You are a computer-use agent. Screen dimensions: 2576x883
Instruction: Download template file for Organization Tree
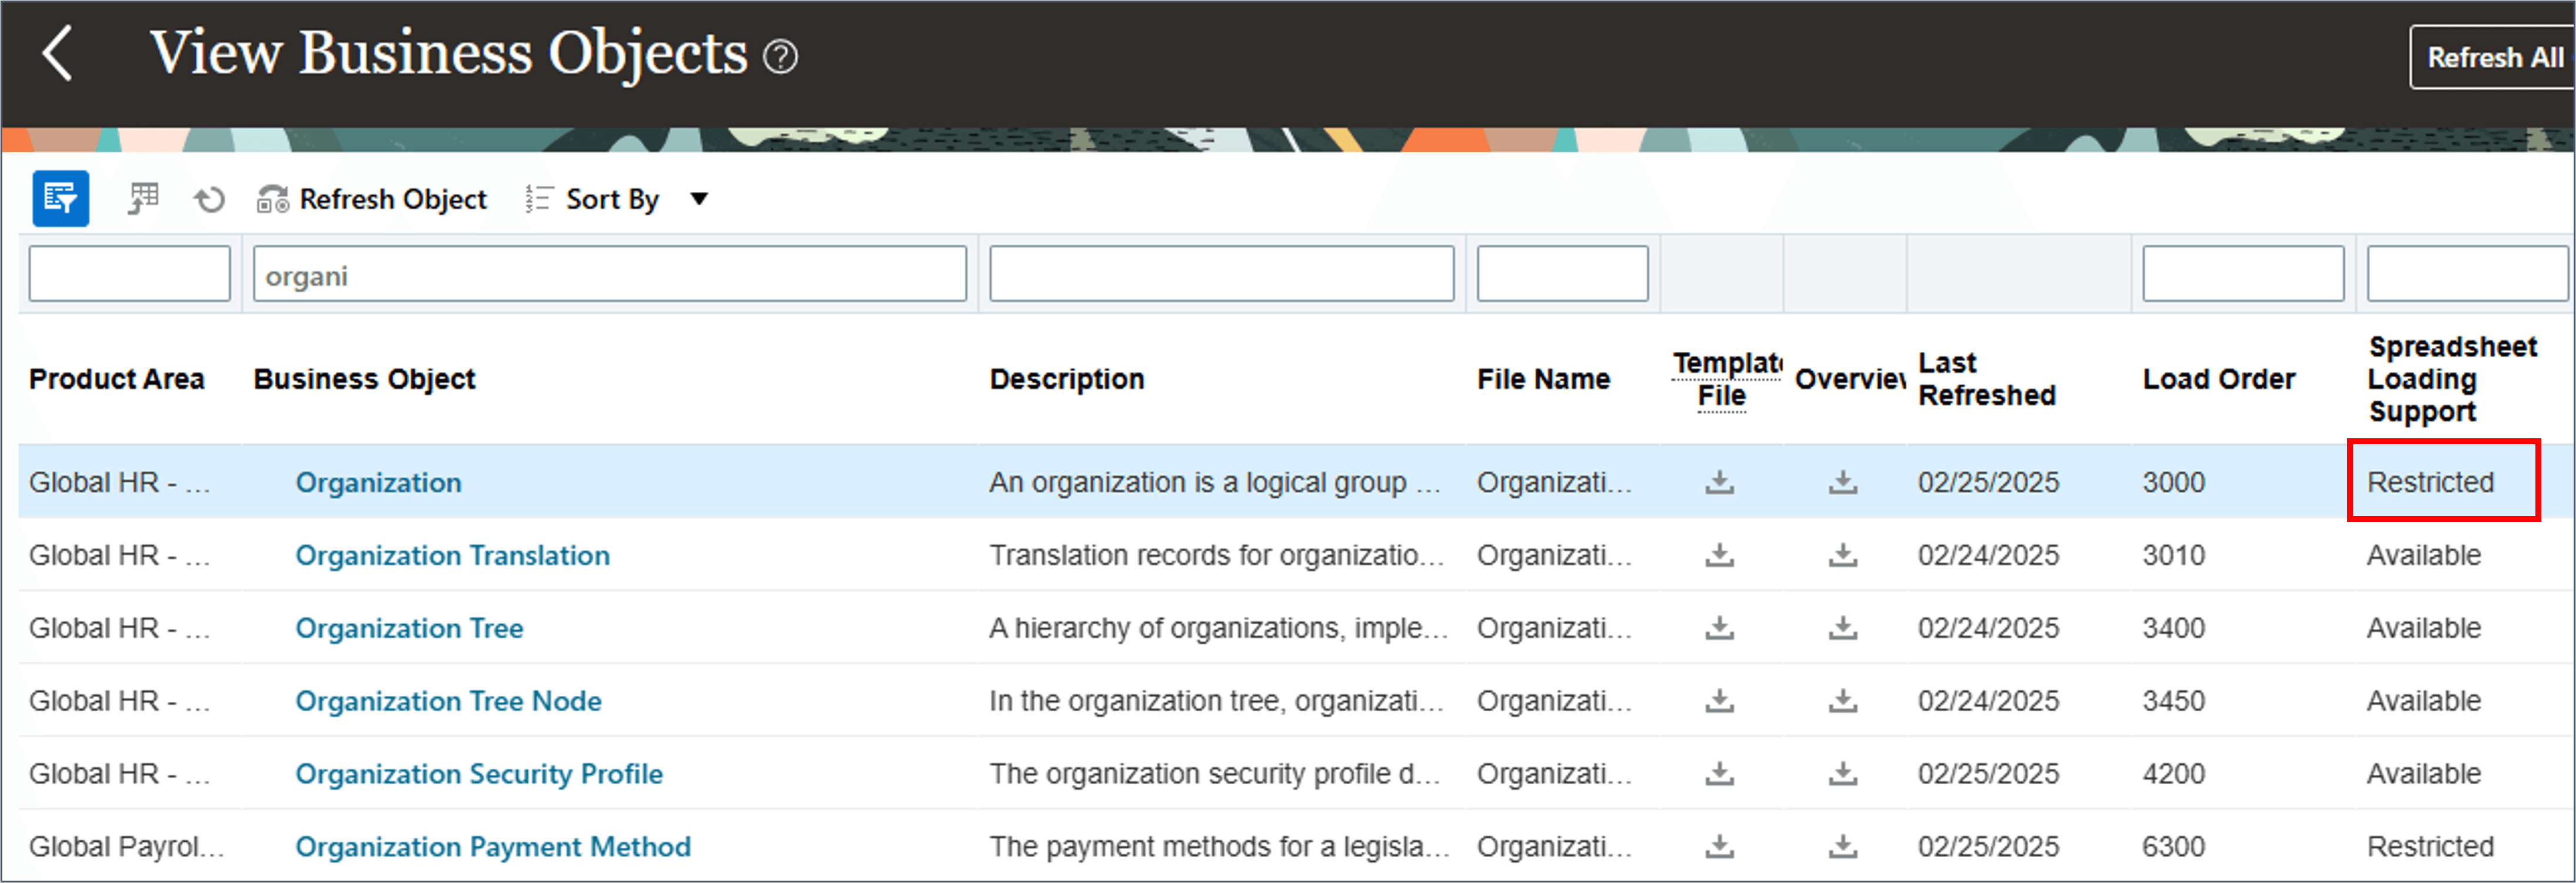click(x=1719, y=628)
